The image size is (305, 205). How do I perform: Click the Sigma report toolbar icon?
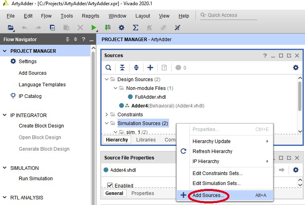click(x=136, y=28)
